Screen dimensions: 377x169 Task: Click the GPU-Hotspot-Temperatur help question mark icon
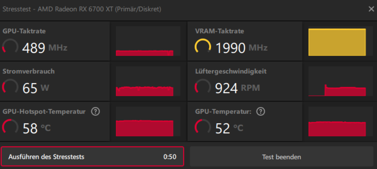(x=95, y=112)
